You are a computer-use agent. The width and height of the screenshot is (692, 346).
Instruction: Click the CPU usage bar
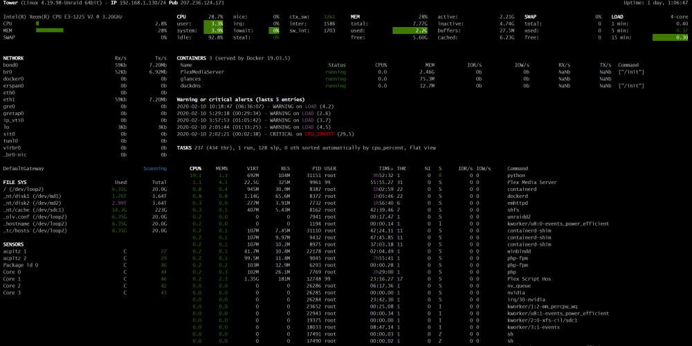tap(37, 24)
